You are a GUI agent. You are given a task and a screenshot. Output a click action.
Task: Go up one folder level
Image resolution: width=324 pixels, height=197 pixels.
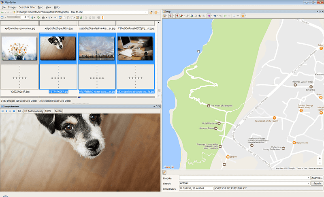14,12
